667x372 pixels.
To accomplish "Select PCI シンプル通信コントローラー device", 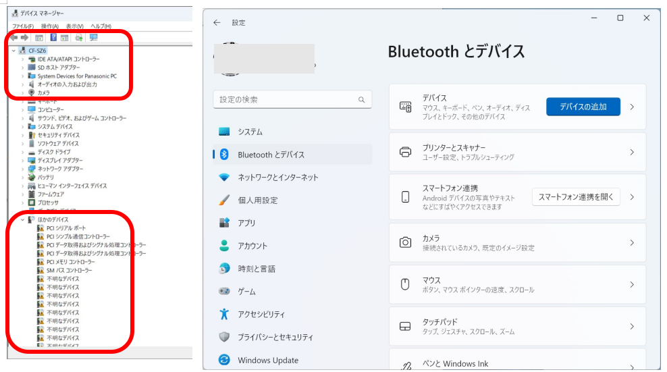I will tap(78, 237).
